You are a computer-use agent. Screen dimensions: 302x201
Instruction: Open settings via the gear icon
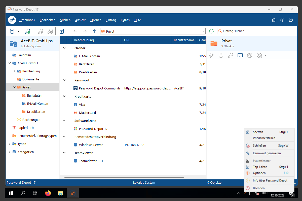[282, 20]
